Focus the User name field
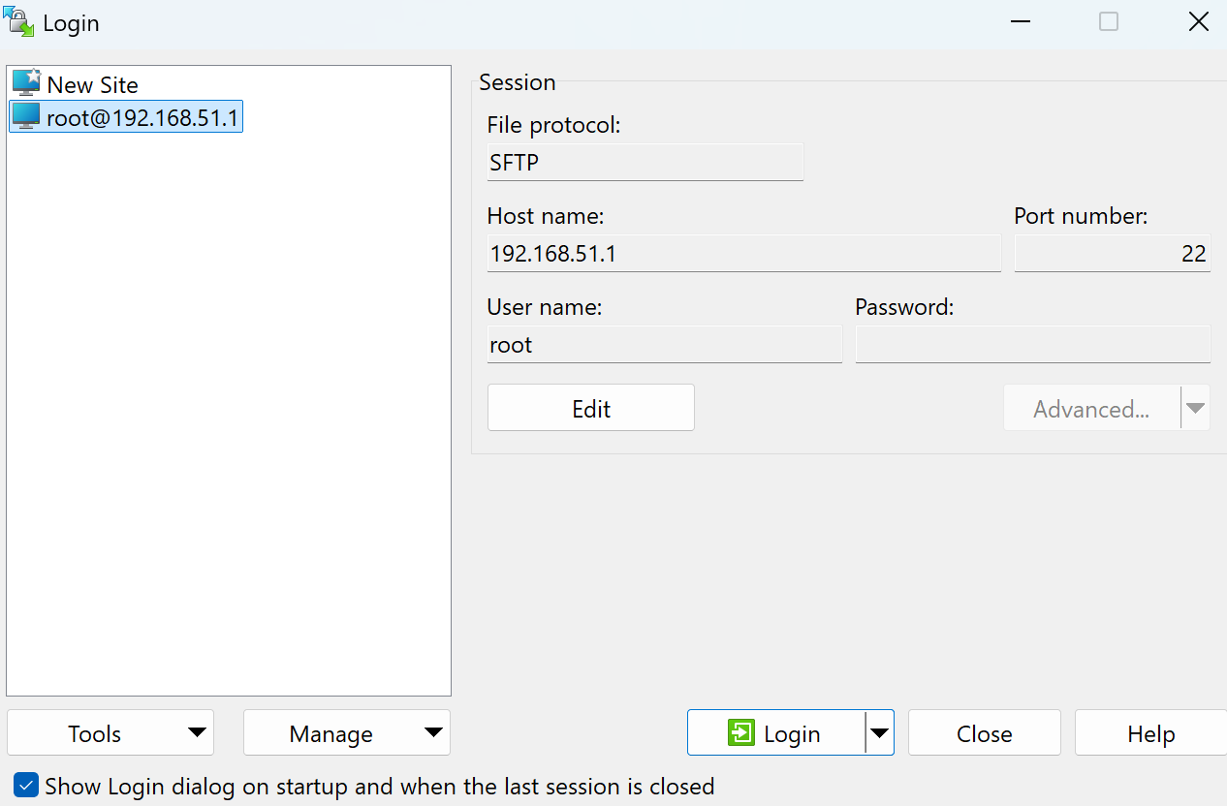The height and width of the screenshot is (806, 1227). 664,345
